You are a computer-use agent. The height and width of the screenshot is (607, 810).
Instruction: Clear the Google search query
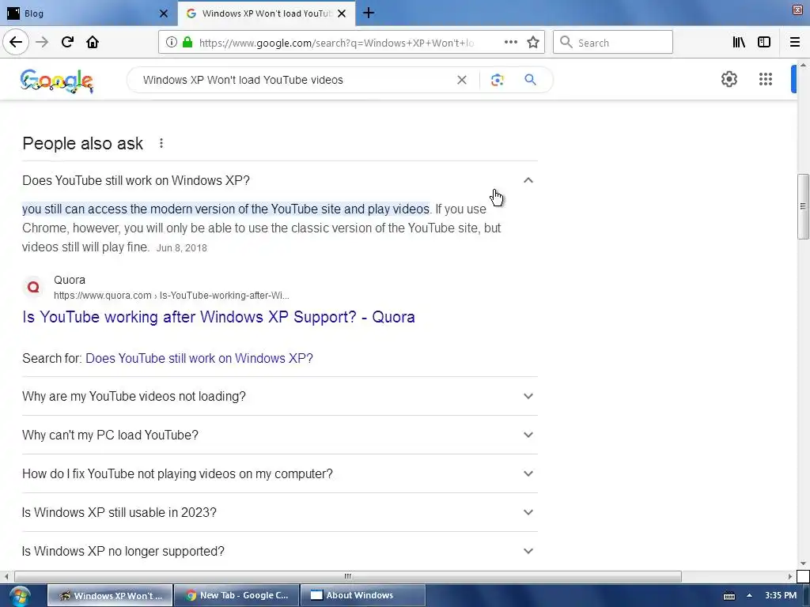[462, 80]
